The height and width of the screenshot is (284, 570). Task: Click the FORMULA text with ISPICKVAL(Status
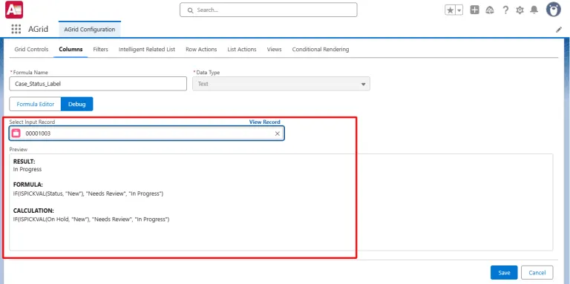(x=88, y=194)
